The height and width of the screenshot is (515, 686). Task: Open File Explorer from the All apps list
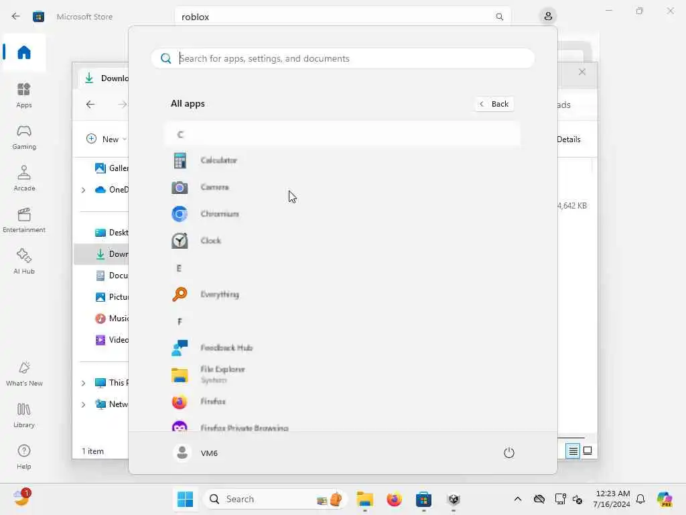342,375
